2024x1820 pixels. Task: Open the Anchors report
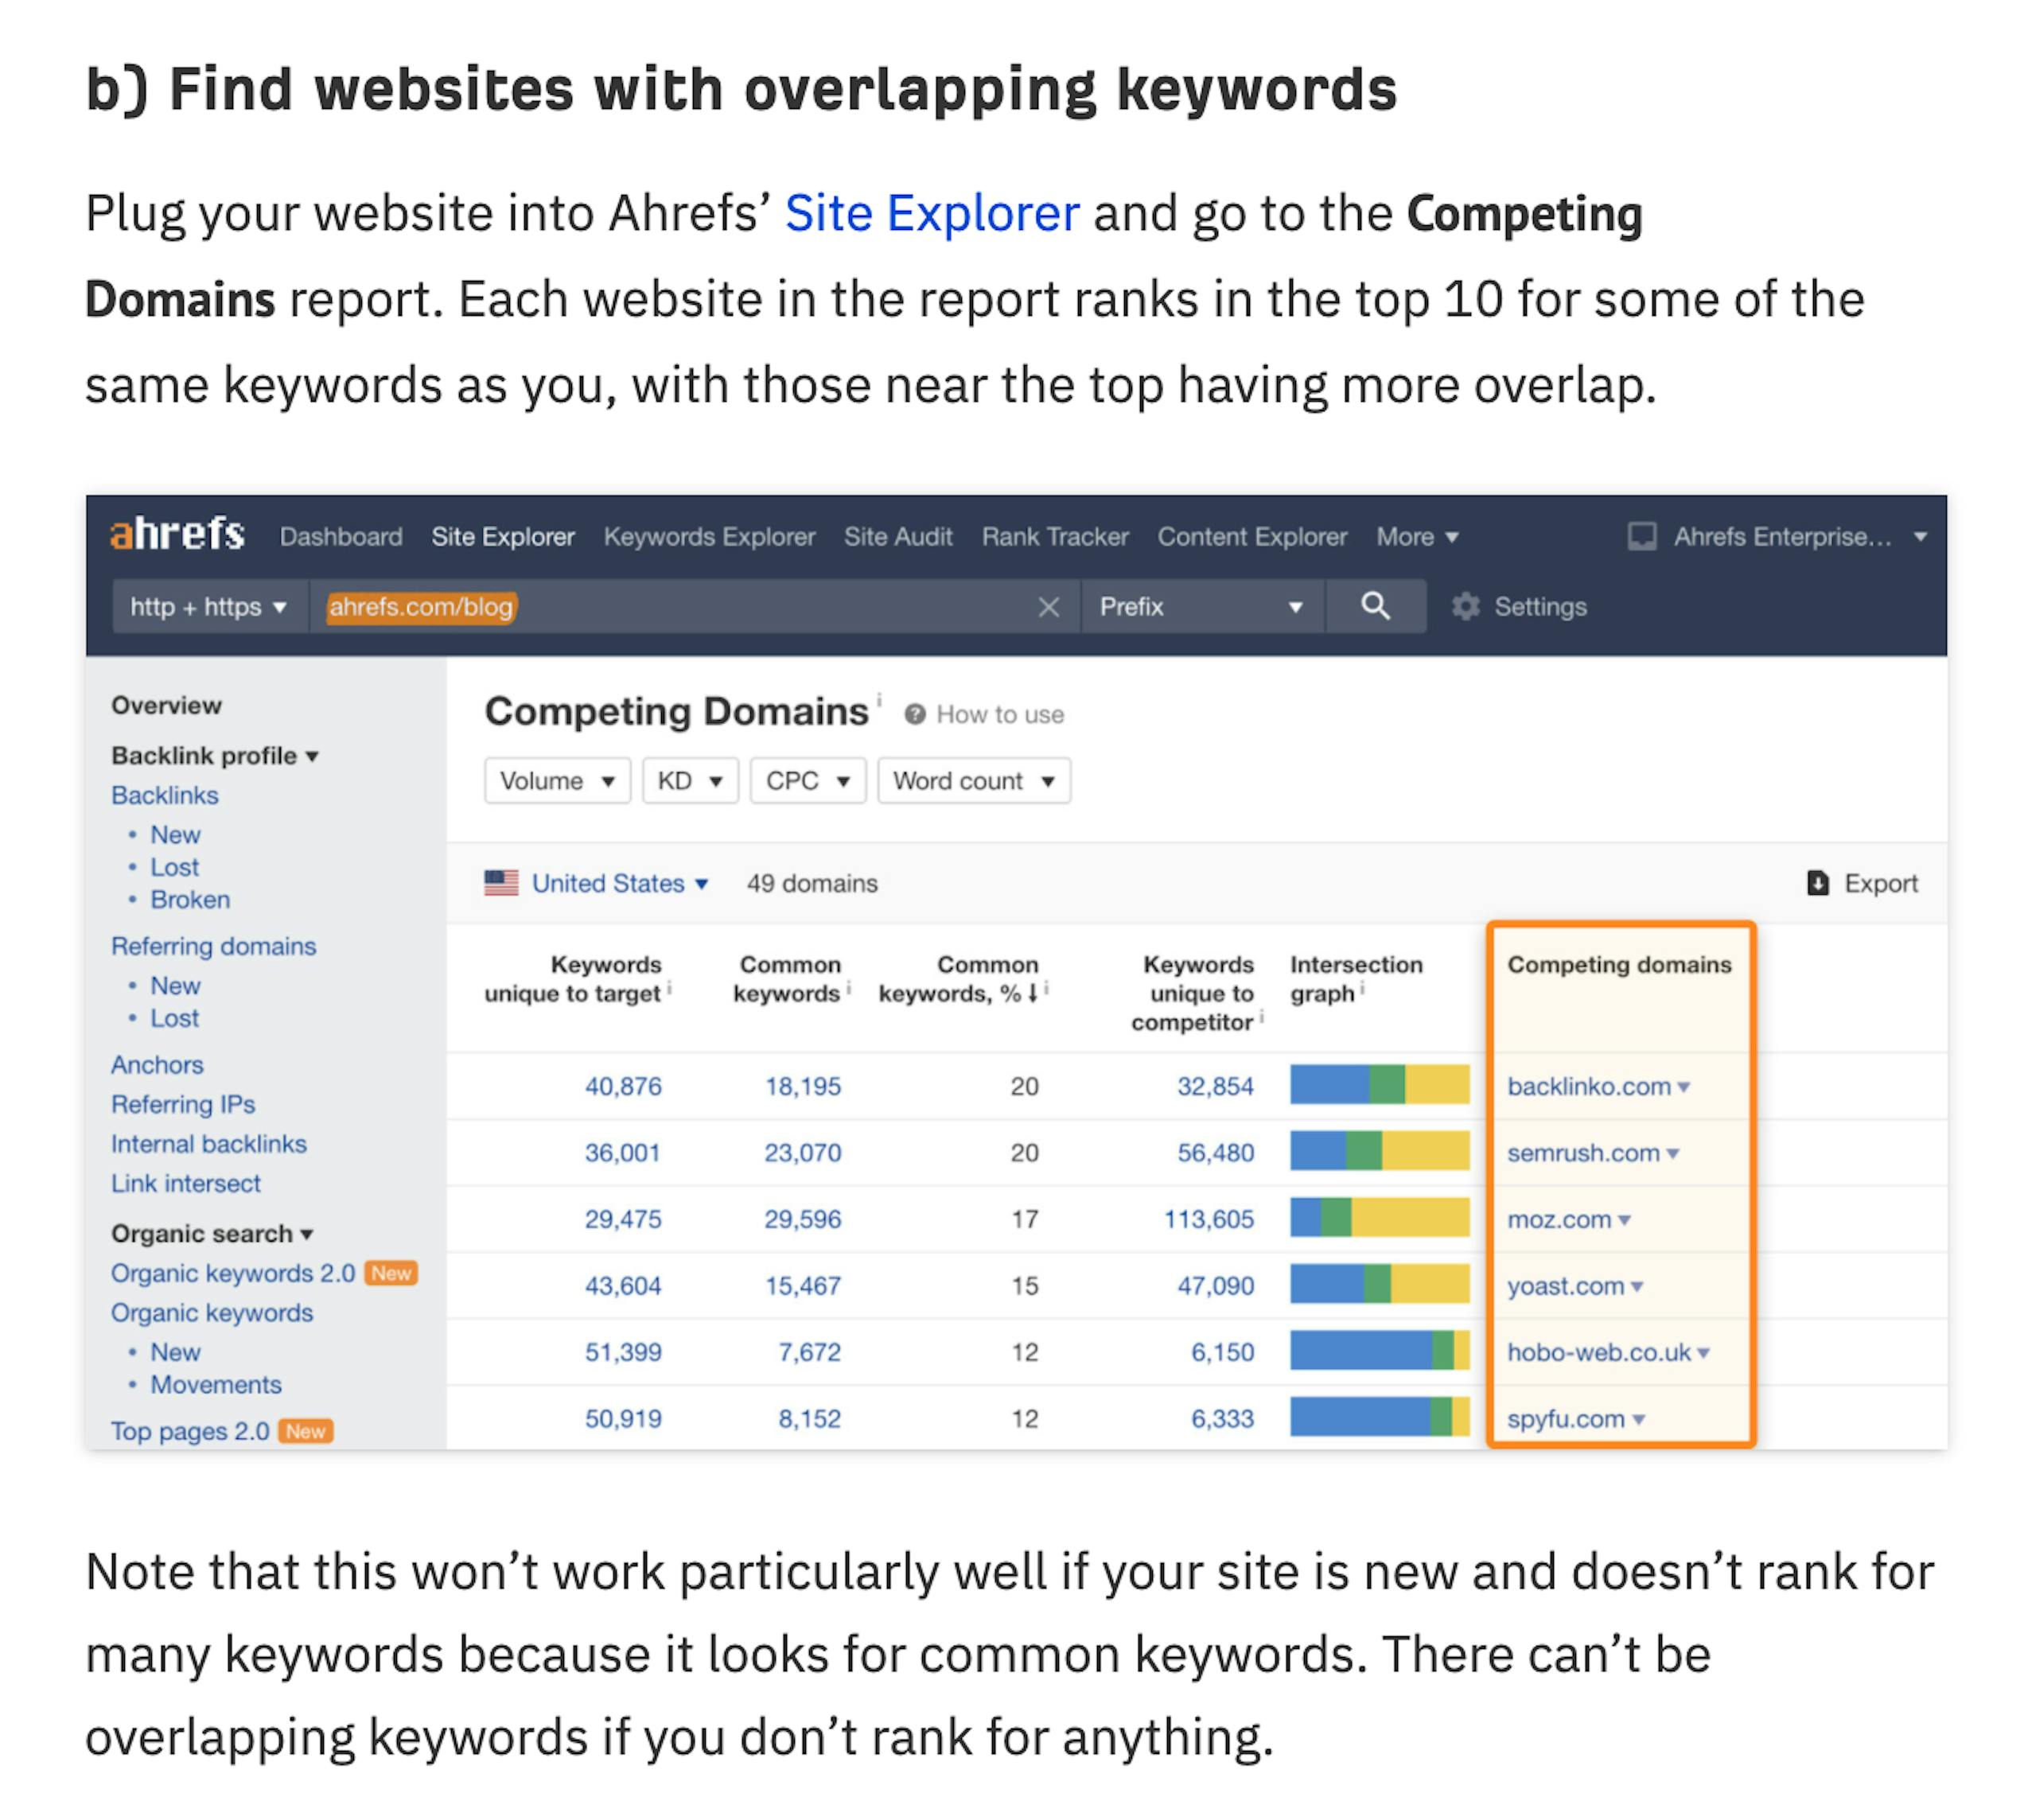(157, 1064)
